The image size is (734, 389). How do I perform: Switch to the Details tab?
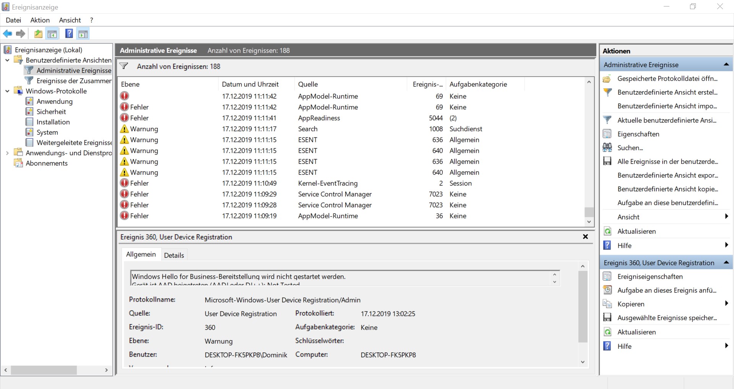tap(174, 256)
